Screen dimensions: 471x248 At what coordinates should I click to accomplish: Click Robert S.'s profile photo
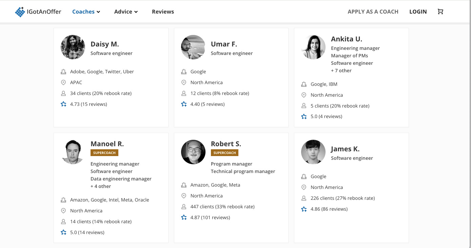[193, 152]
